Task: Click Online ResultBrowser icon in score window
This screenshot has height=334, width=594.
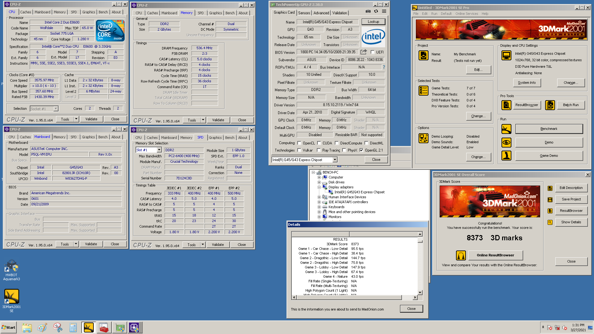Action: (x=461, y=255)
